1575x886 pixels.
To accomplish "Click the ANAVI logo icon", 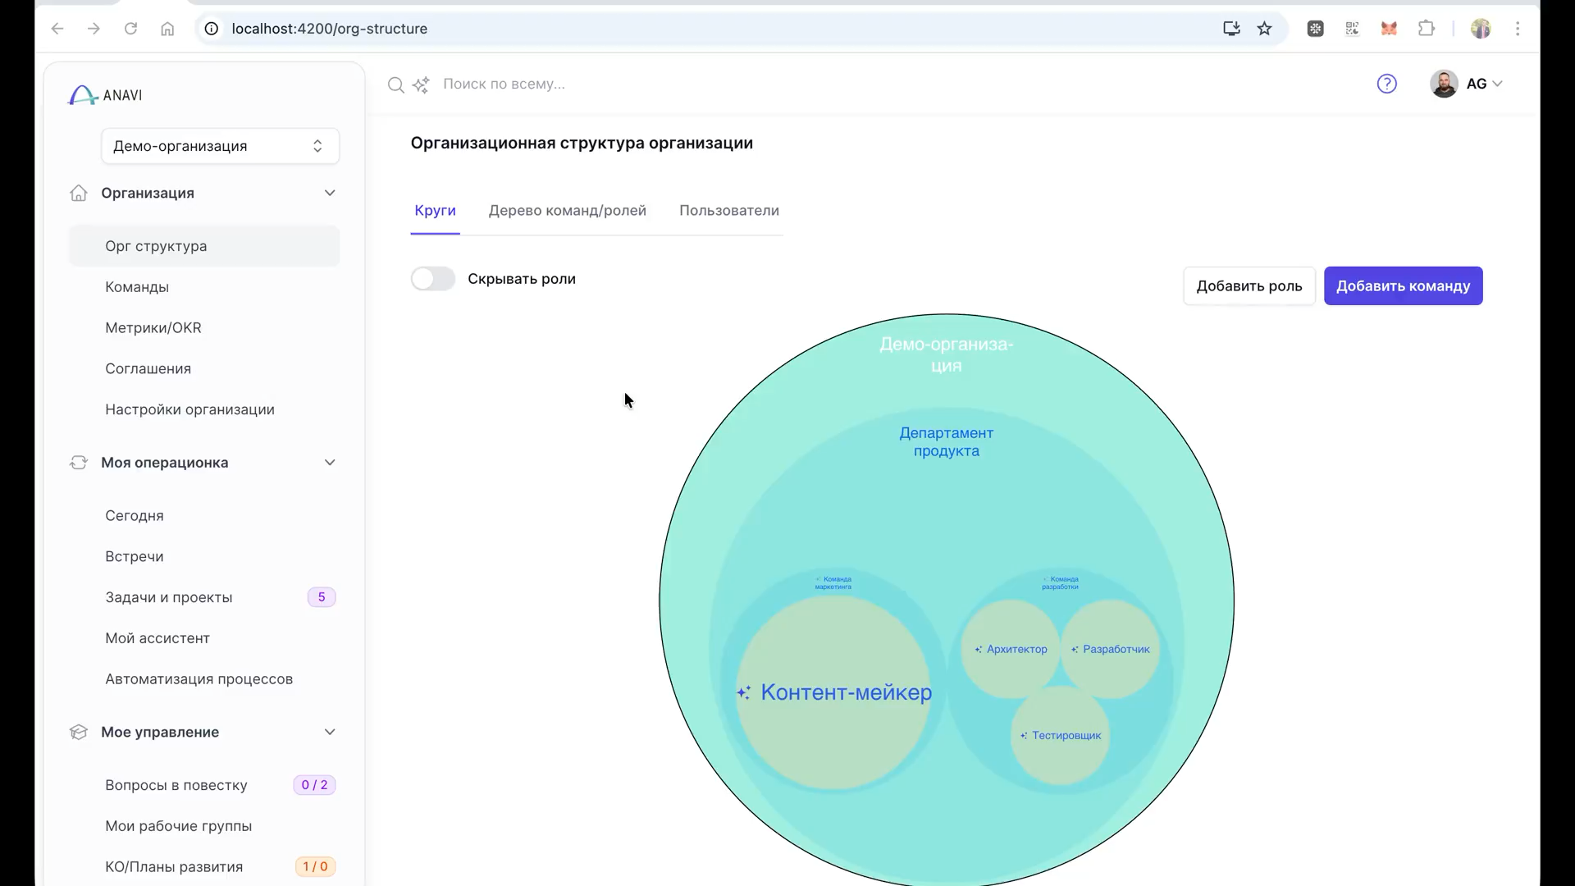I will click(x=82, y=95).
